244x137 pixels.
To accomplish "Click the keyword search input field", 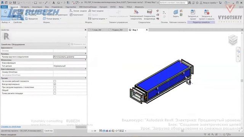I will tap(173, 3).
